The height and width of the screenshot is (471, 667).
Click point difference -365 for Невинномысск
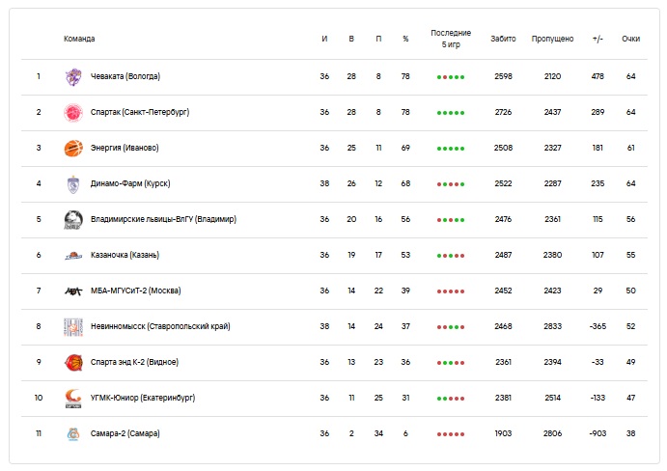pos(598,327)
